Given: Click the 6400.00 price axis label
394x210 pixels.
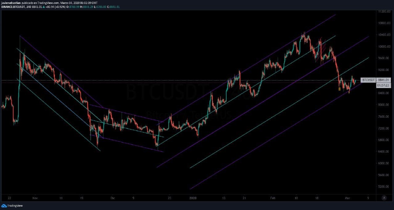Looking at the screenshot, I should click(383, 152).
